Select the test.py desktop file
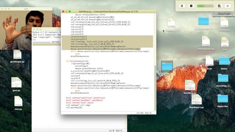Screen dimensions: 235x132 [18, 103]
